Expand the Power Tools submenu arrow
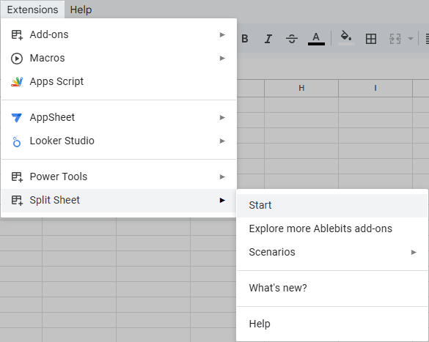 (x=222, y=176)
